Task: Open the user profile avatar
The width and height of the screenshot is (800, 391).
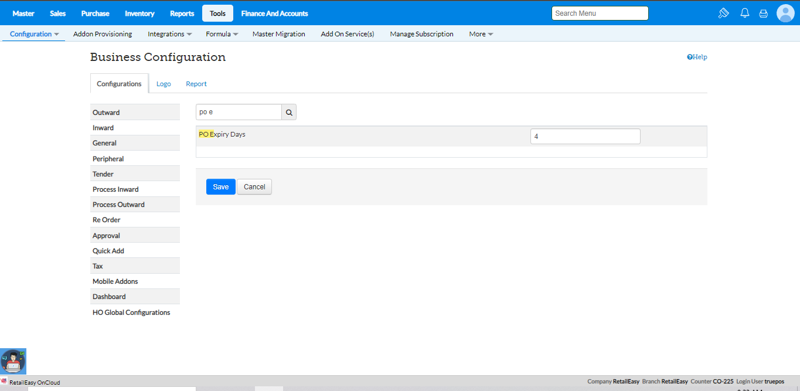Action: click(x=785, y=13)
